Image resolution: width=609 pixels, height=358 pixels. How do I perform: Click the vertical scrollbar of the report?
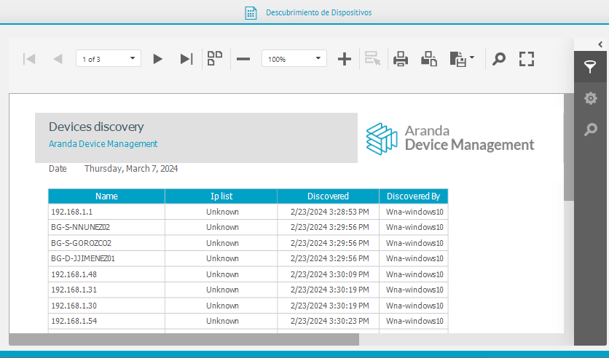click(x=569, y=148)
